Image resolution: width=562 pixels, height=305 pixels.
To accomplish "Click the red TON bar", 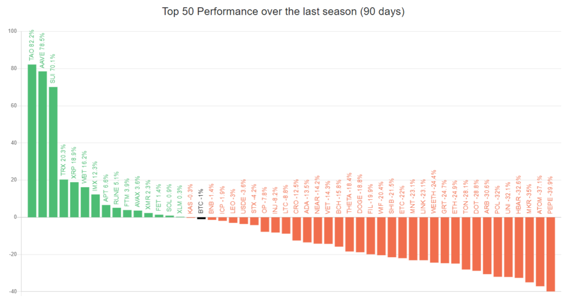I will click(466, 243).
